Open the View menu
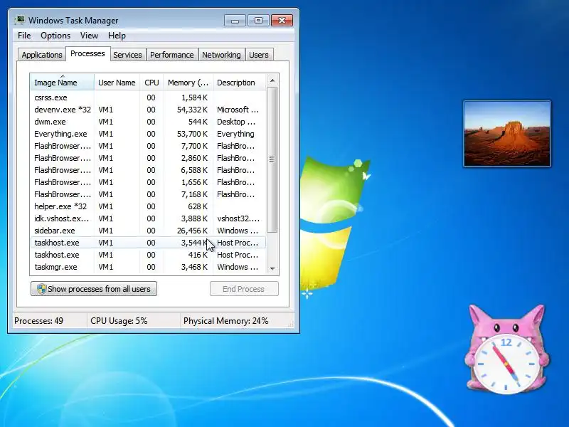 (89, 36)
